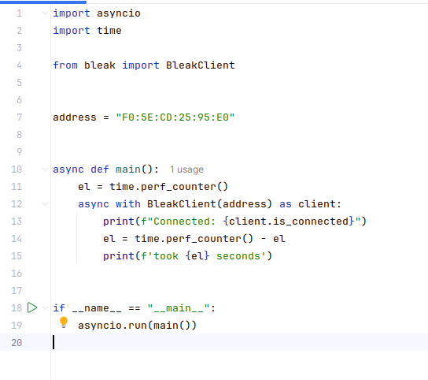Click 'took {el} seconds' print statement
The width and height of the screenshot is (428, 380).
pyautogui.click(x=187, y=256)
